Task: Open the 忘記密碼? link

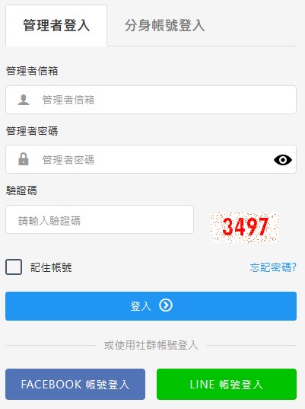Action: tap(273, 267)
